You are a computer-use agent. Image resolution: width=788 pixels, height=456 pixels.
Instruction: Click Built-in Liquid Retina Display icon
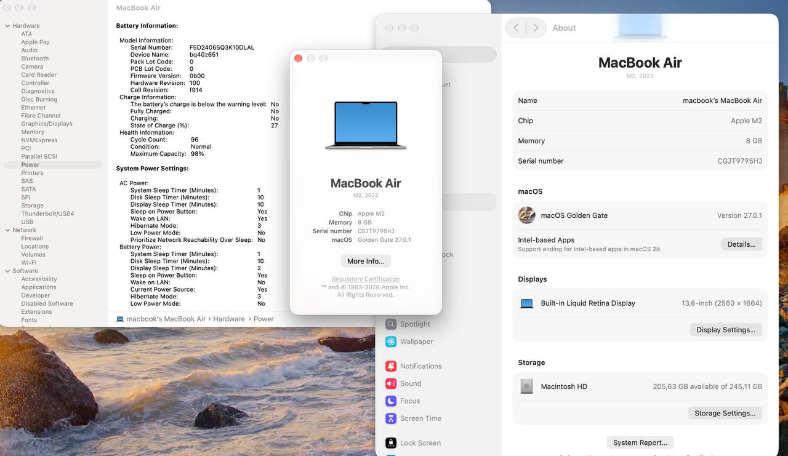coord(527,303)
